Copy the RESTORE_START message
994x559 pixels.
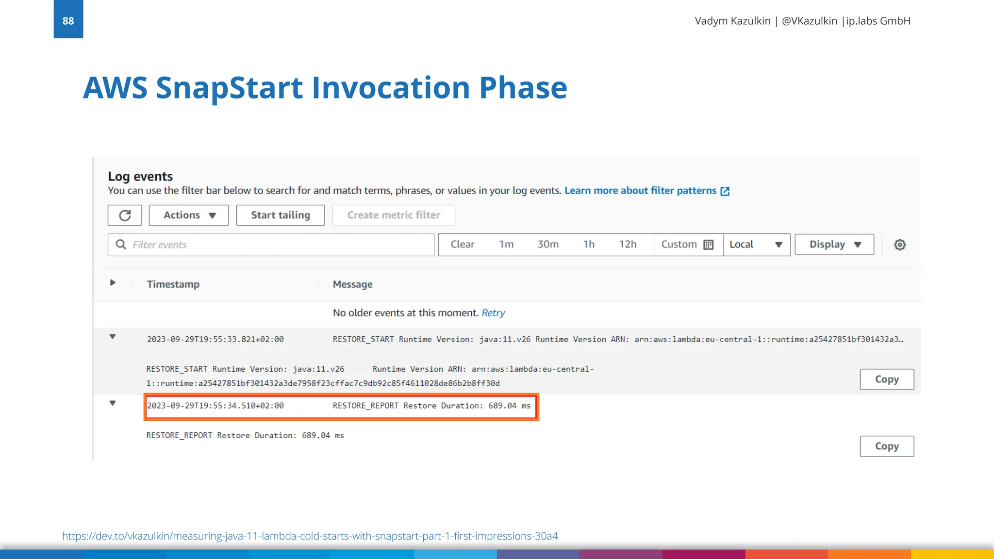click(x=887, y=379)
